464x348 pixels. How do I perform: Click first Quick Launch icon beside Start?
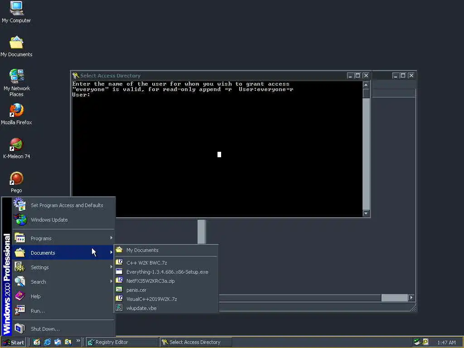click(37, 342)
